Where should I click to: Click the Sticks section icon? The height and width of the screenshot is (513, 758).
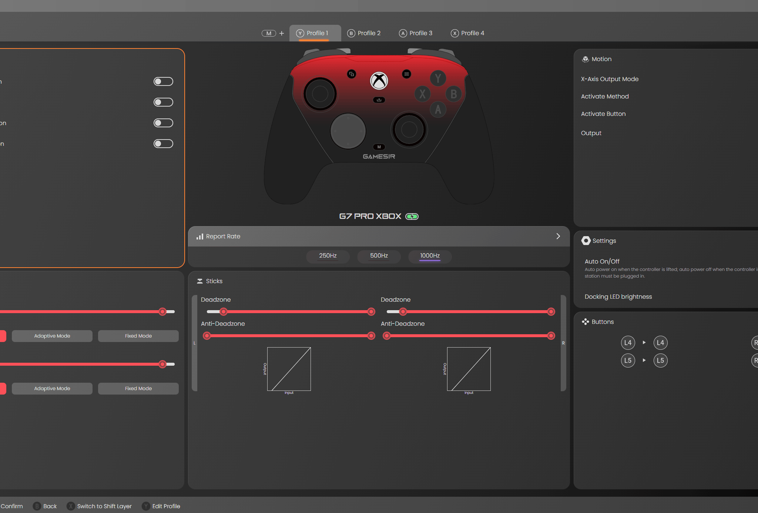point(200,281)
